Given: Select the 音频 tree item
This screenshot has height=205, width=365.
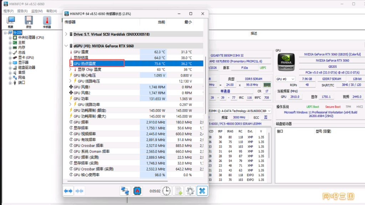Looking at the screenshot, I should tap(22, 73).
